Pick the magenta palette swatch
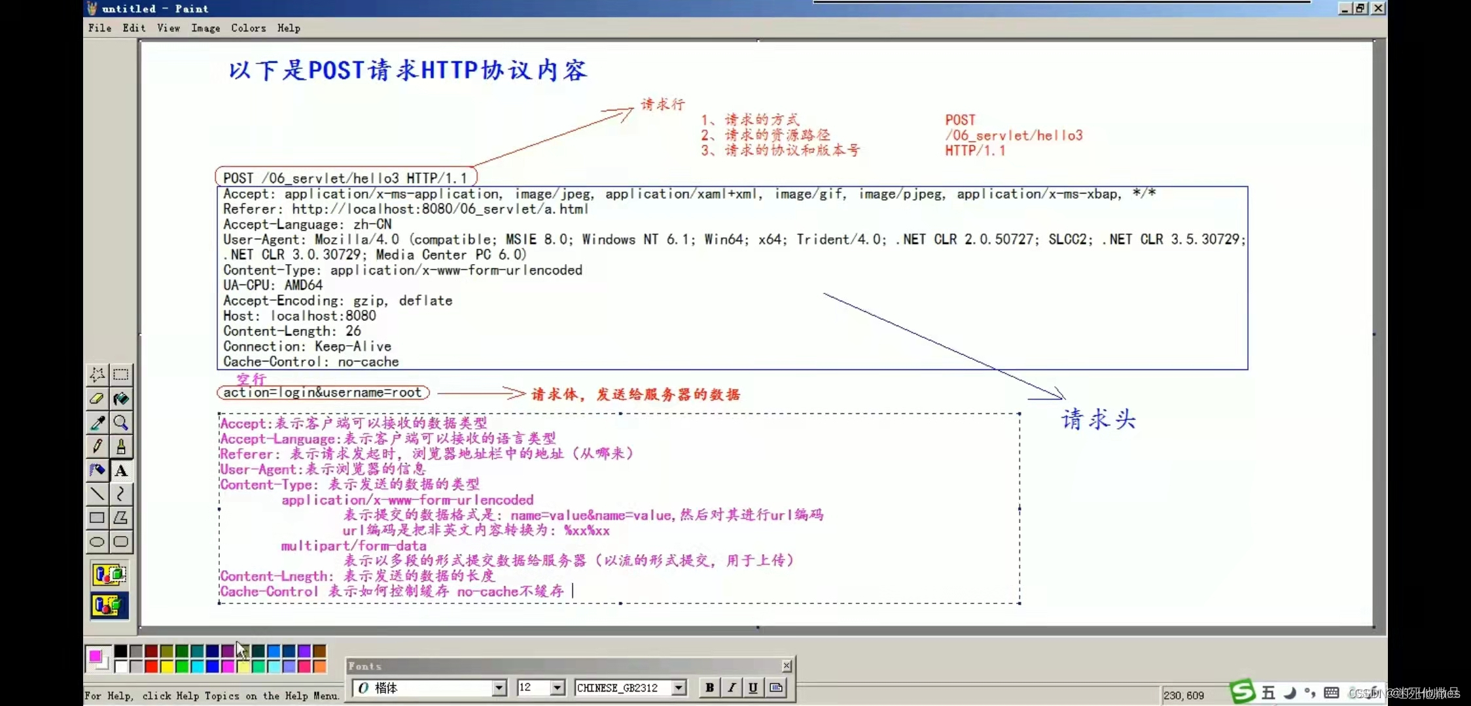Screen dimensions: 1471x706 coord(228,666)
